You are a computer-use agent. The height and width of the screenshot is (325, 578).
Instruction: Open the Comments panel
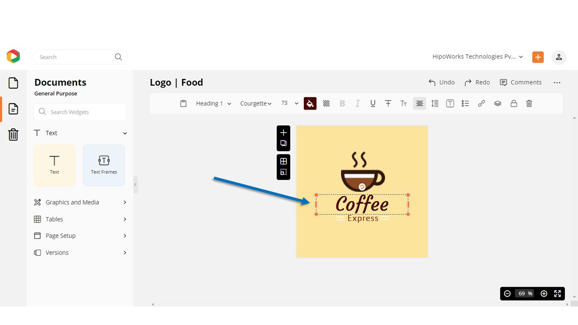coord(521,82)
